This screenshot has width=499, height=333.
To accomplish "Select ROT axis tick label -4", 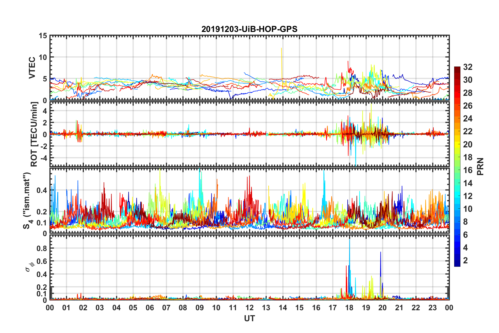I will (44, 158).
